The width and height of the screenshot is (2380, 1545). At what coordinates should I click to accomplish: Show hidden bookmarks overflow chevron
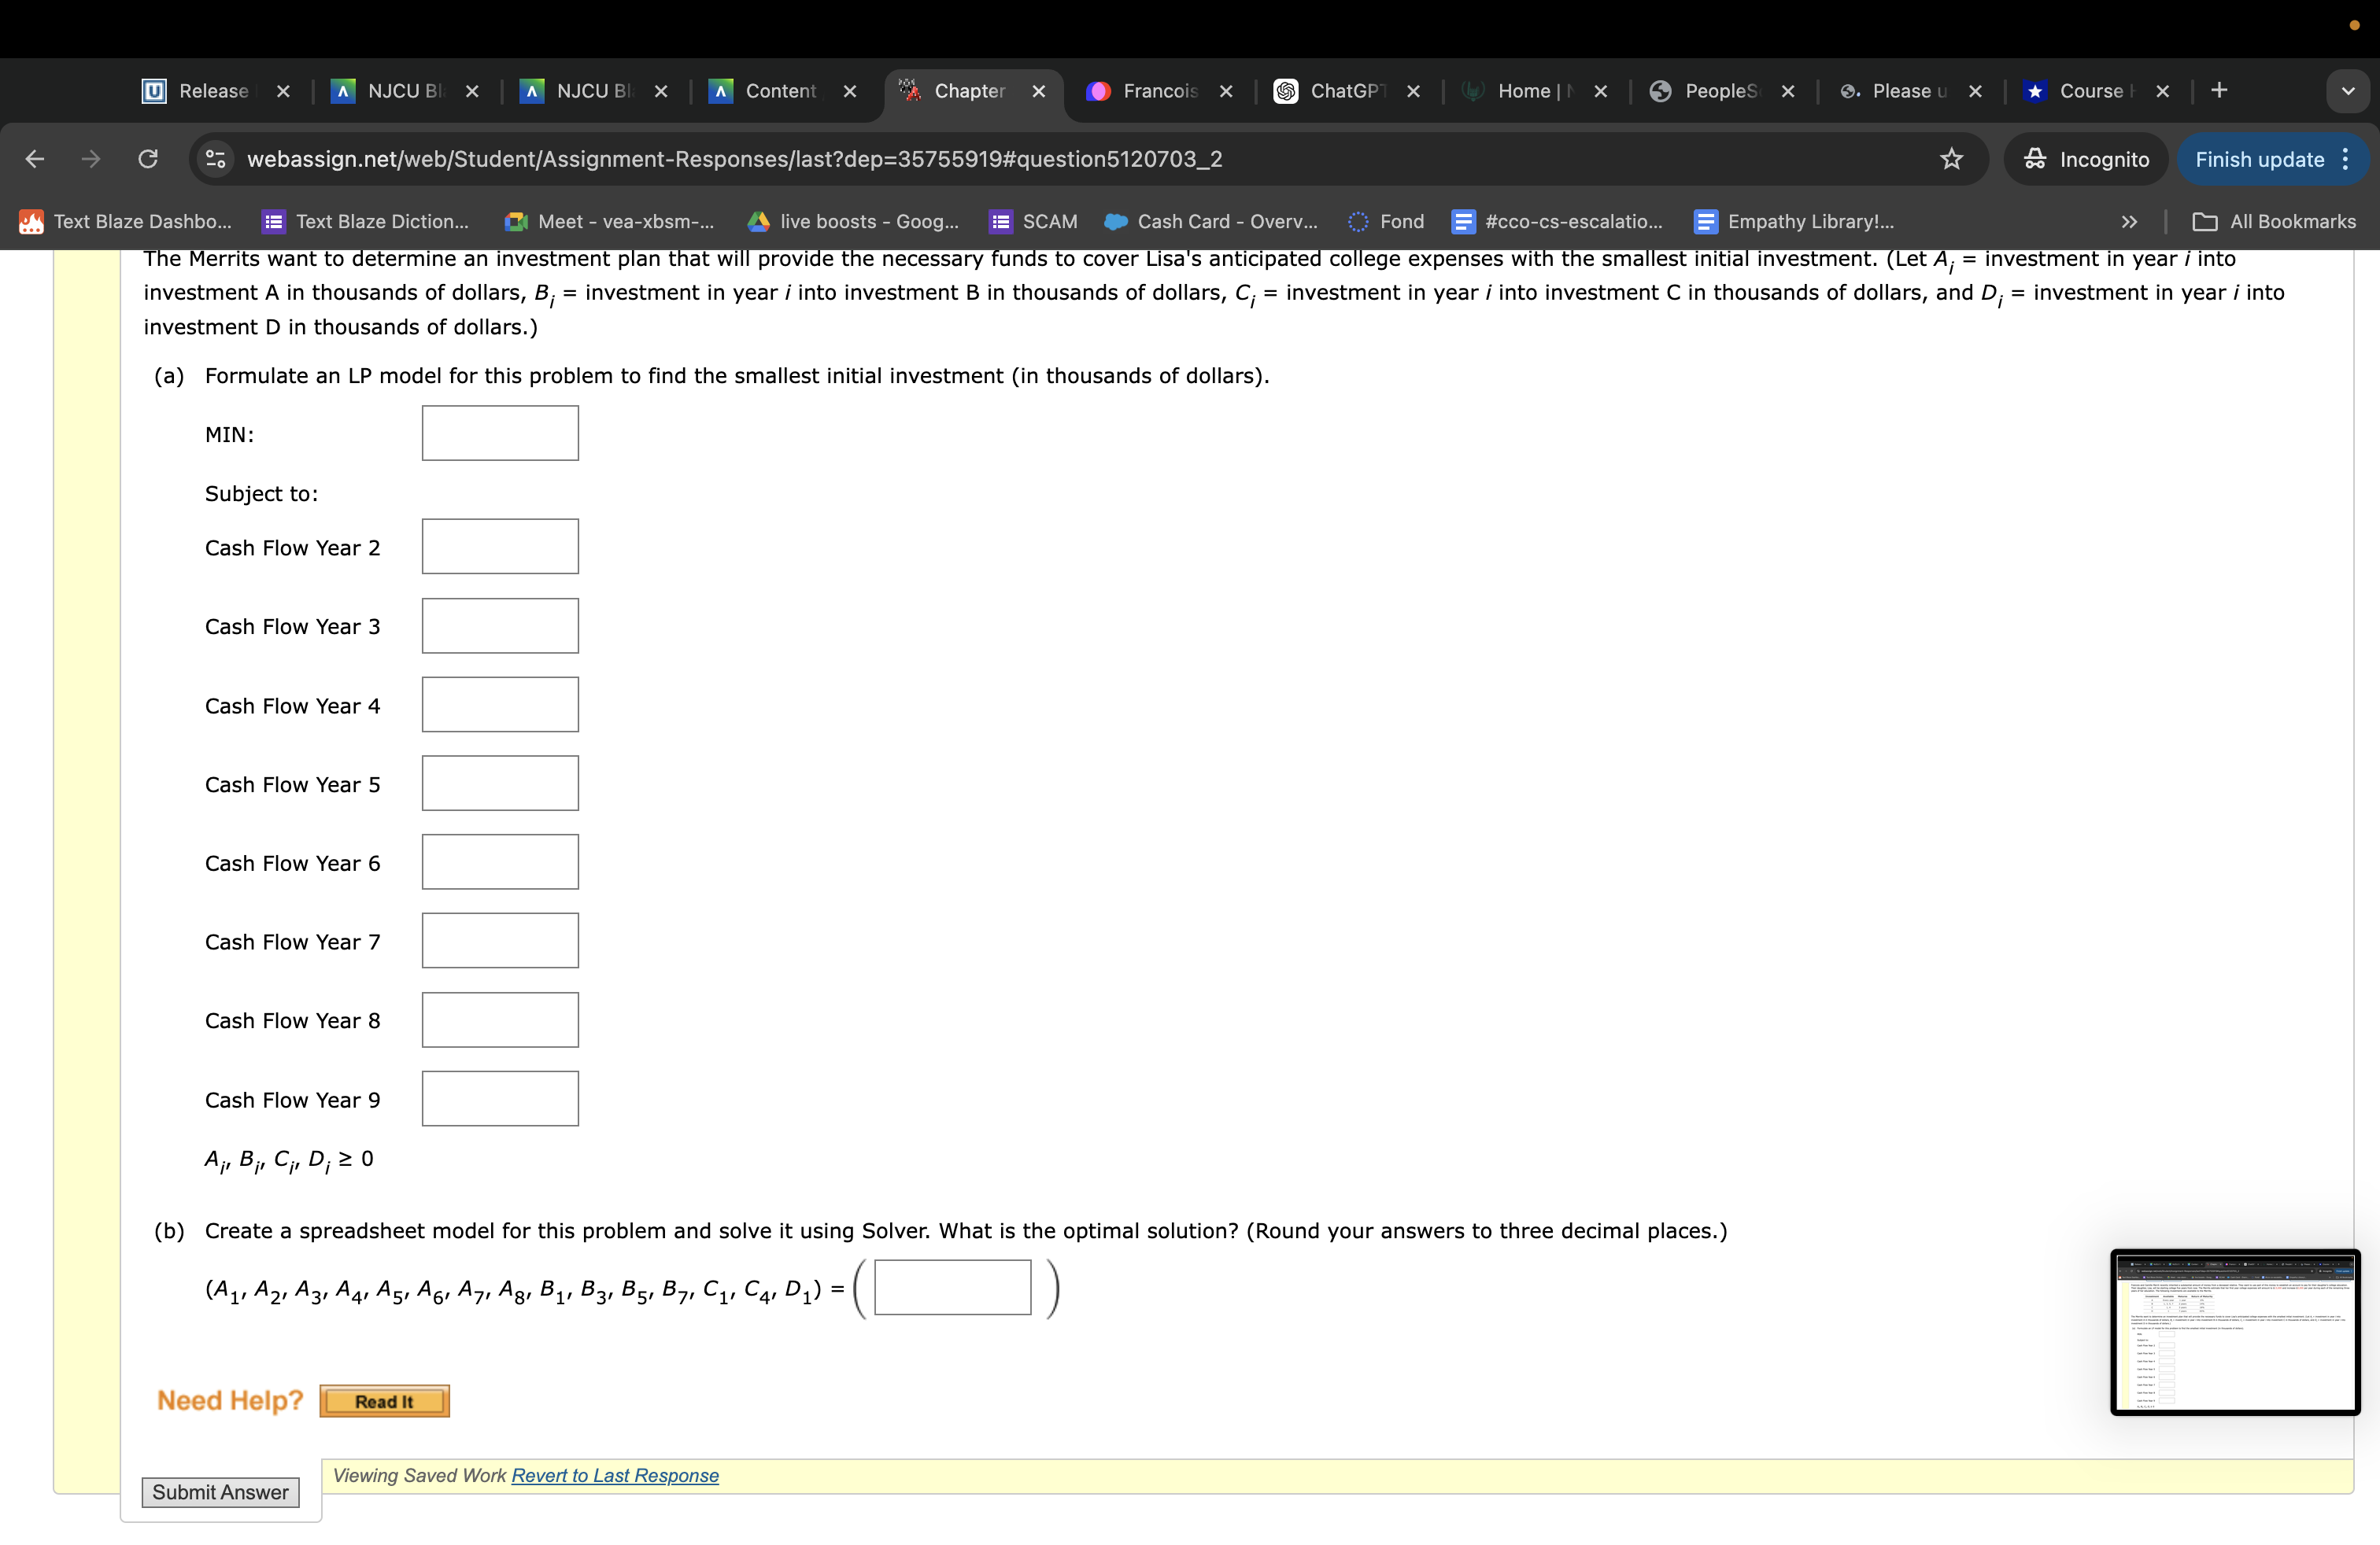point(2129,222)
